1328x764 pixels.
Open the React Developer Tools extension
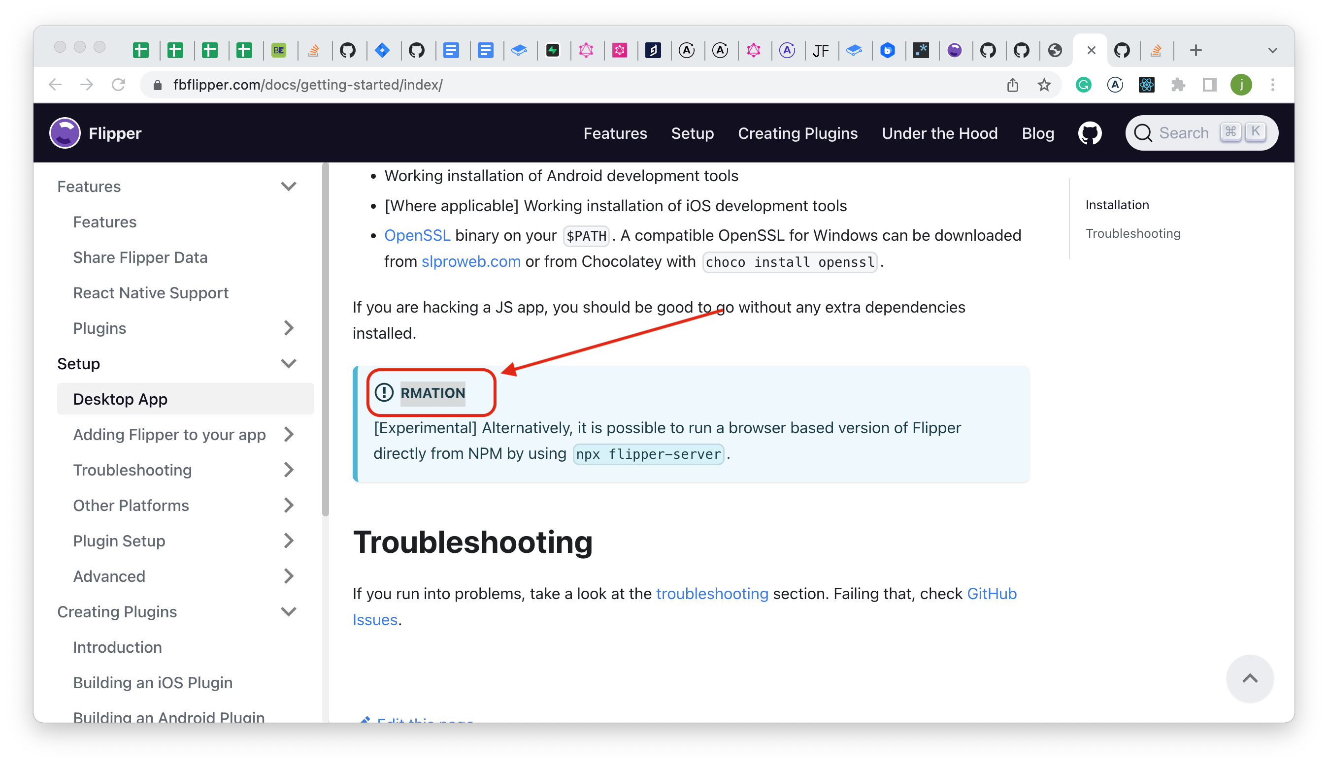click(x=1147, y=85)
